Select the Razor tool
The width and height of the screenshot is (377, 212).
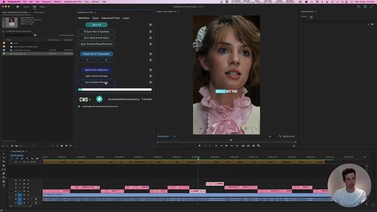(4, 165)
